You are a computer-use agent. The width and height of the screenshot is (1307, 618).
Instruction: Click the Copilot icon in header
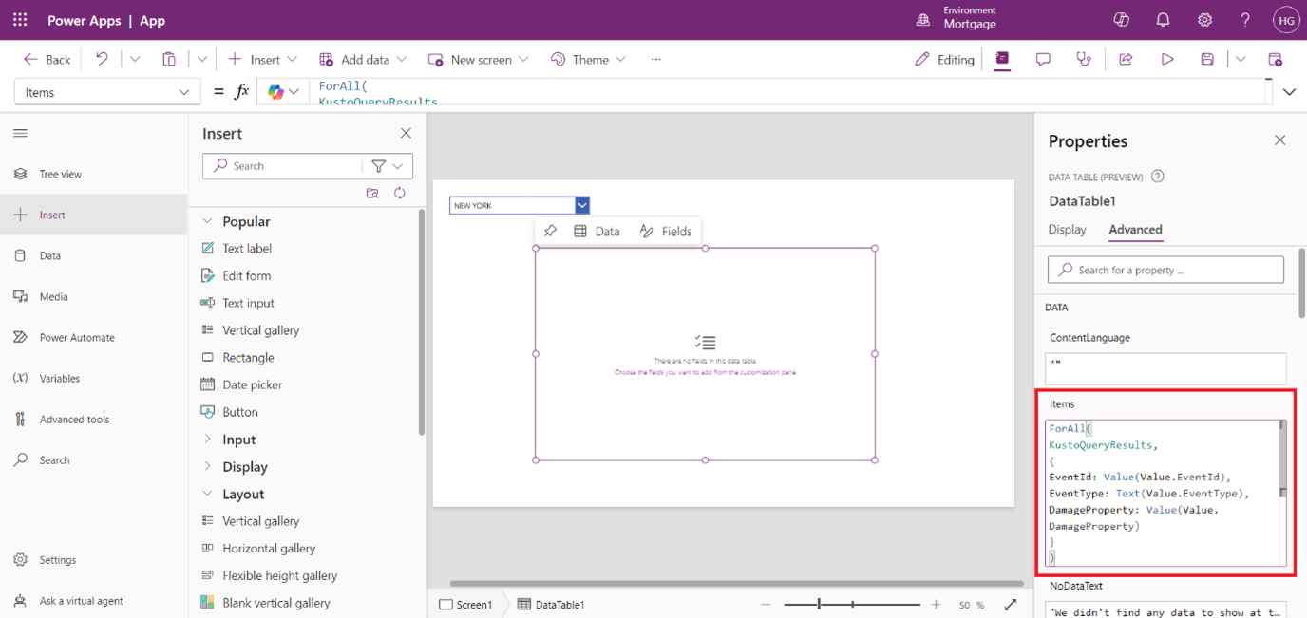coord(1121,20)
